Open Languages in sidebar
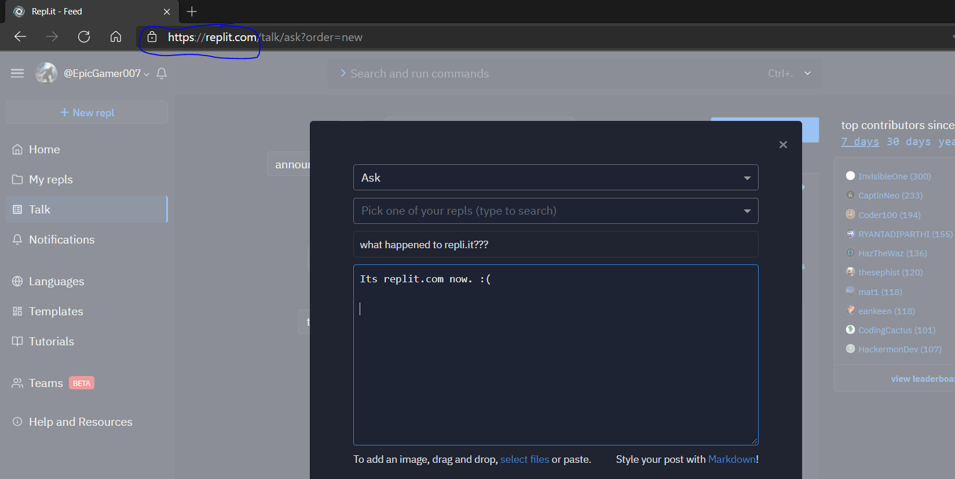 point(87,281)
